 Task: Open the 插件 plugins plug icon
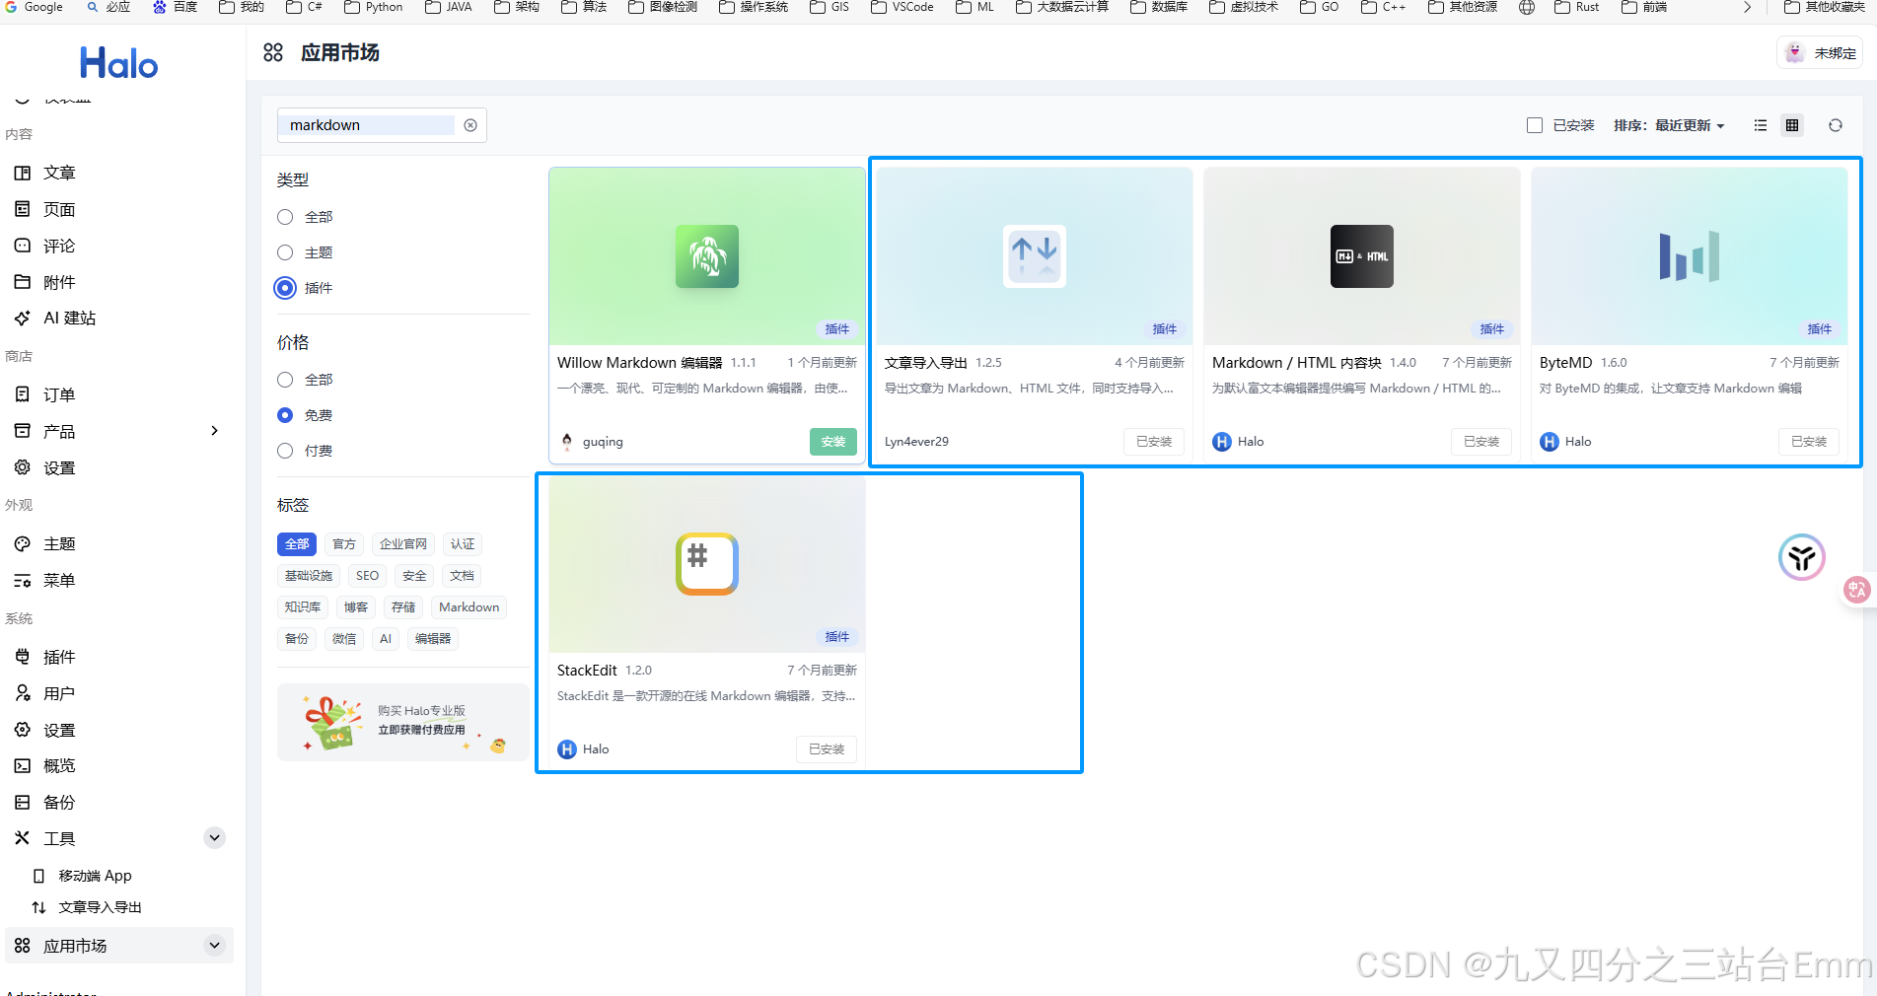point(23,657)
